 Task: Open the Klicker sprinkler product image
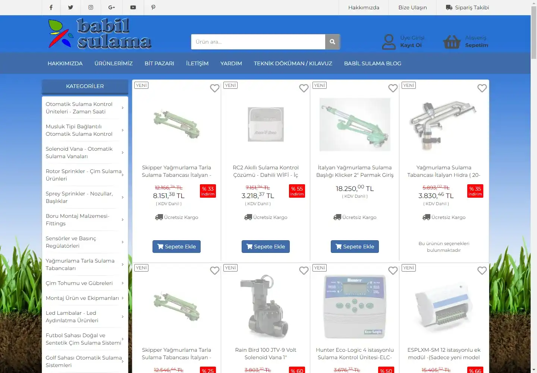[x=355, y=124]
